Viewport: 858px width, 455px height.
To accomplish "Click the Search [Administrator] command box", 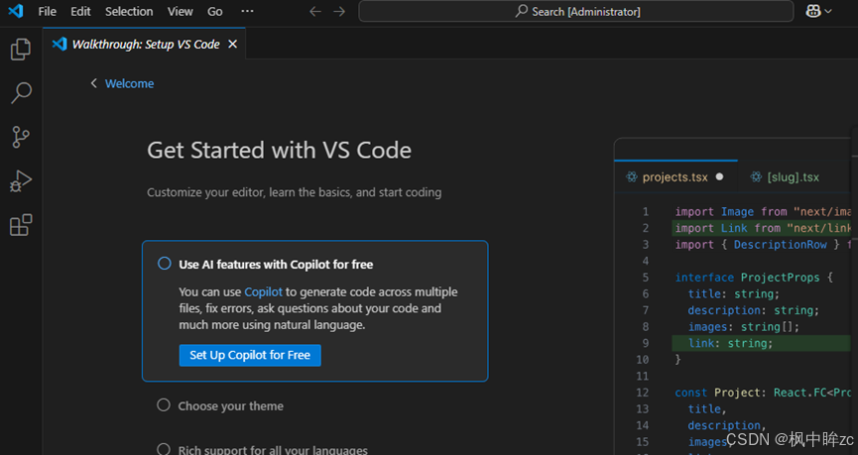I will point(575,12).
